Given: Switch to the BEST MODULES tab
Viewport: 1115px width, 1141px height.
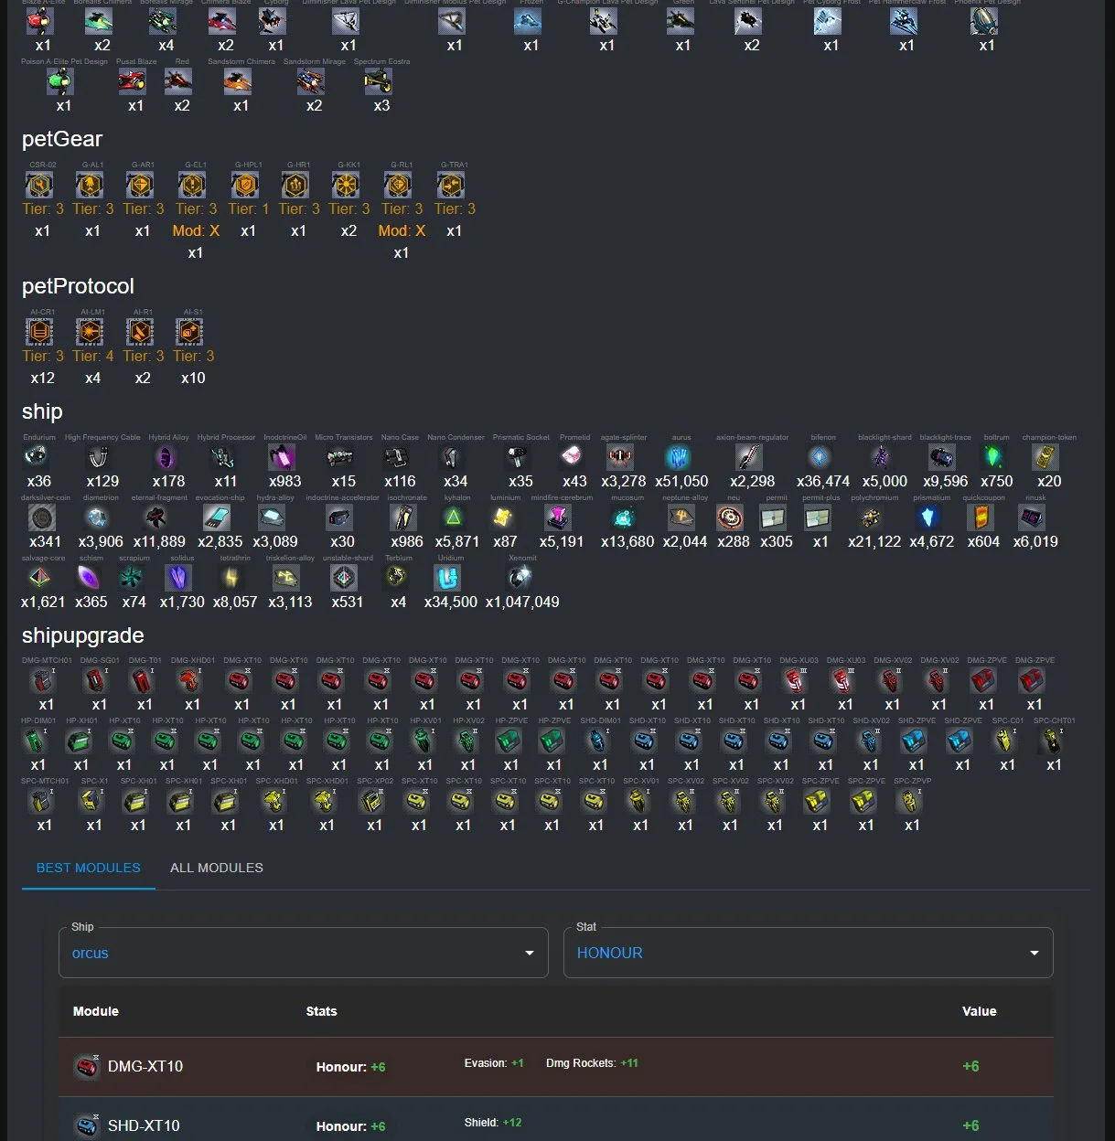Looking at the screenshot, I should point(89,868).
